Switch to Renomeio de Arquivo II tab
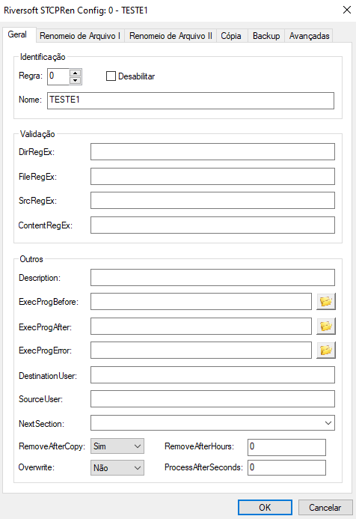The width and height of the screenshot is (356, 519). (171, 36)
